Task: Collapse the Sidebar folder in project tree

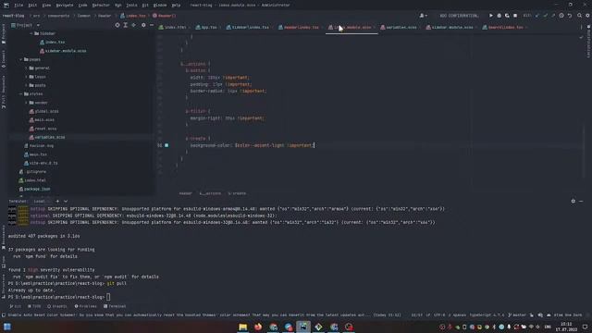Action: pyautogui.click(x=31, y=33)
